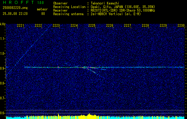Image resolution: width=187 pixels, height=119 pixels.
Task: Click the Receiver label
Action: click(60, 10)
